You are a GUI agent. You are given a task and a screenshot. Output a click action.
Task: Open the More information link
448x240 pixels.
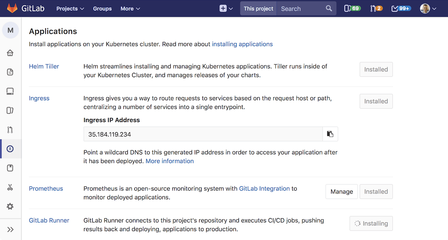click(x=170, y=161)
